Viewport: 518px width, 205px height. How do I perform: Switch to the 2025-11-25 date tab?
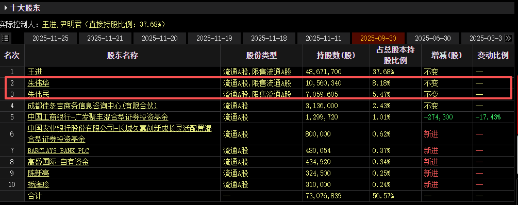(51, 38)
